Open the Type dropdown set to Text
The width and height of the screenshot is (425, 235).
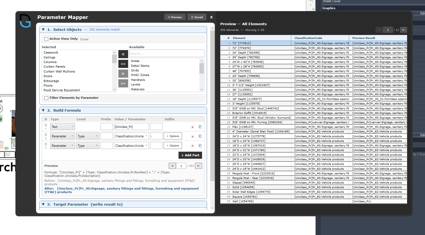[62, 127]
